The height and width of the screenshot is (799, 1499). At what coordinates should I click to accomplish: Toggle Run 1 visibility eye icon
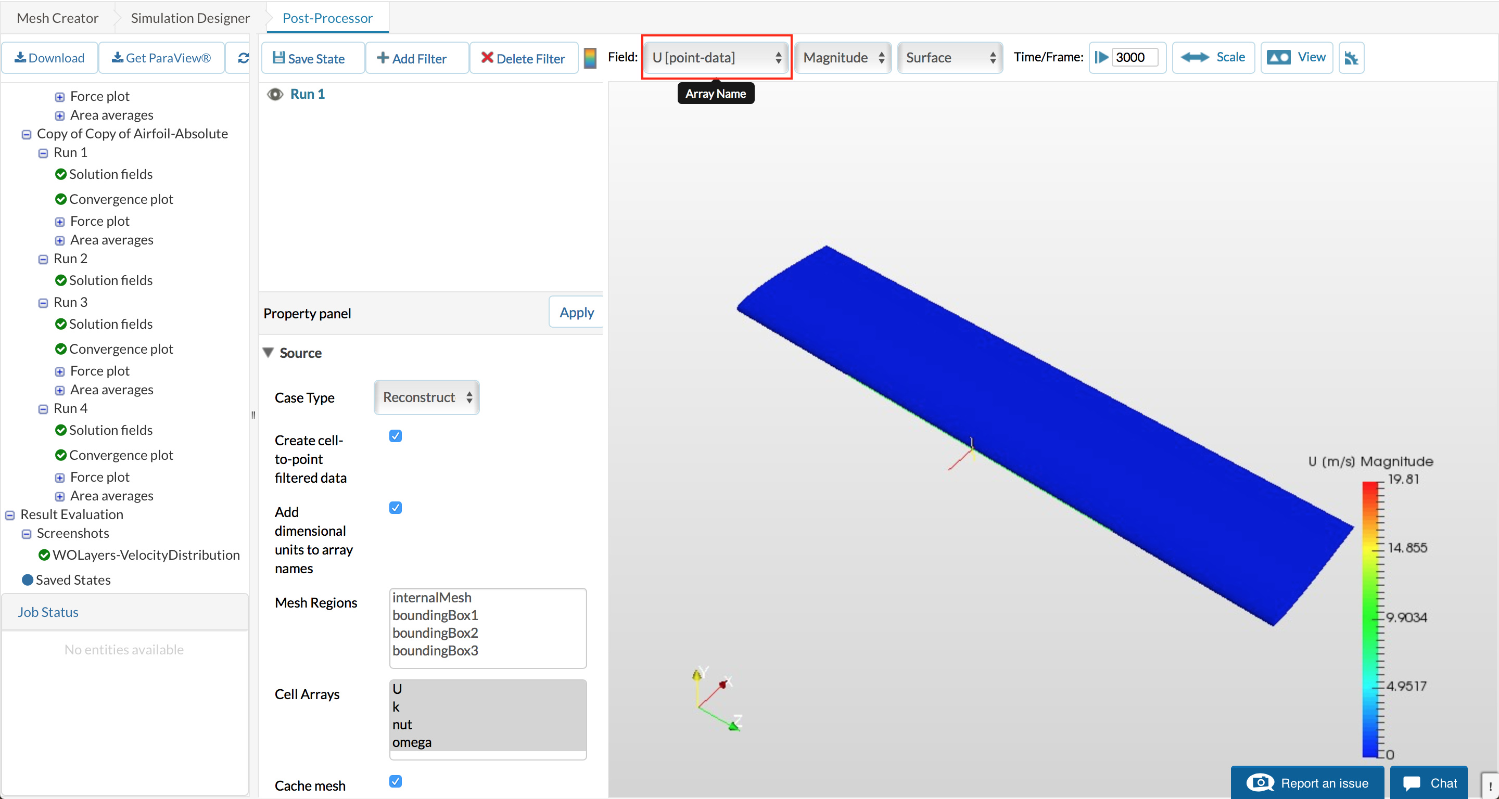pos(275,94)
